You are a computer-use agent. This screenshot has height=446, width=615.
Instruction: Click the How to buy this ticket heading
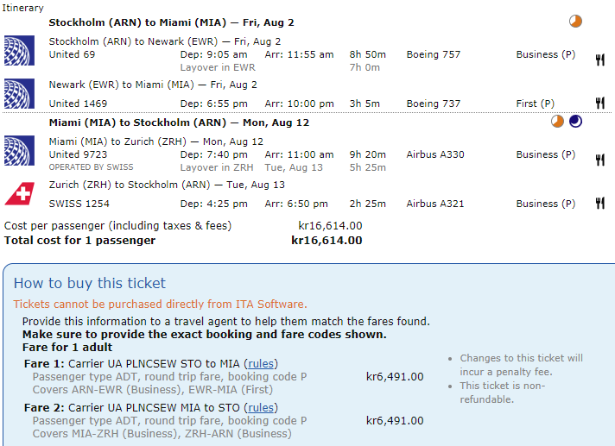click(x=90, y=284)
